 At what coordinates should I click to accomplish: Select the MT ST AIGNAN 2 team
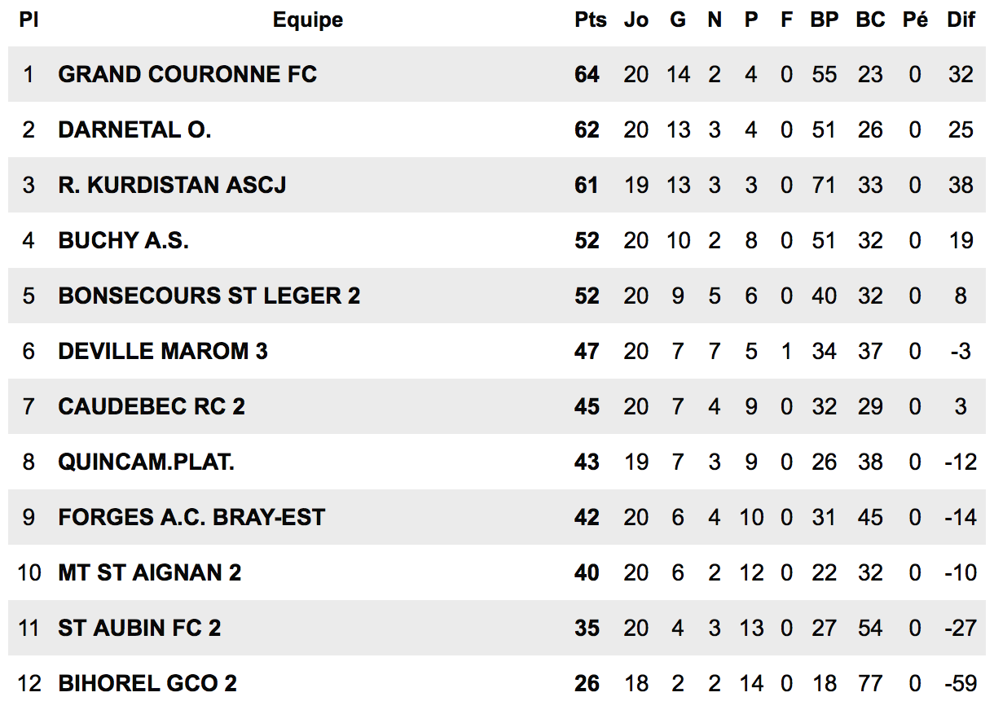pyautogui.click(x=150, y=572)
